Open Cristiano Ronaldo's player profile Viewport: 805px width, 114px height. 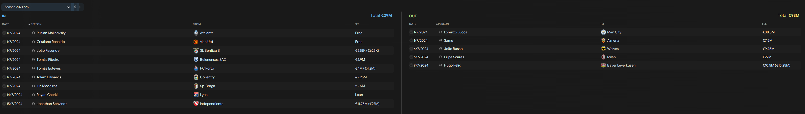coord(51,42)
